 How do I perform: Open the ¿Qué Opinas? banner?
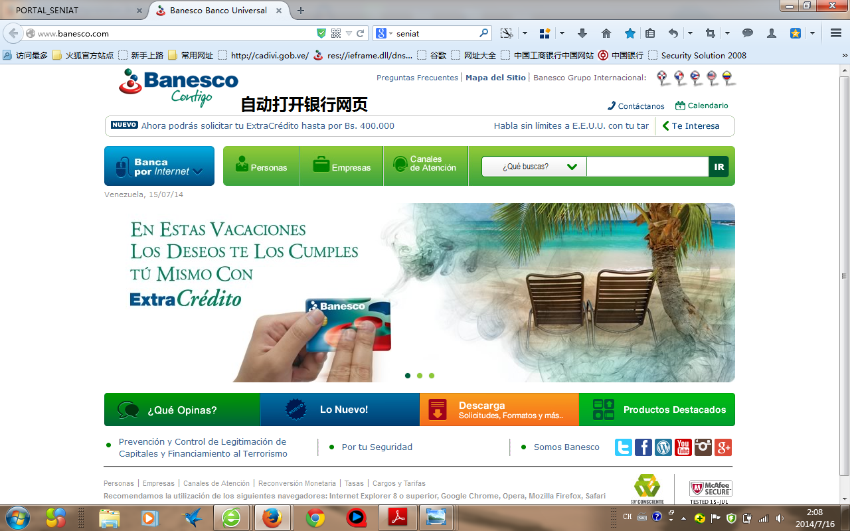[x=182, y=410]
